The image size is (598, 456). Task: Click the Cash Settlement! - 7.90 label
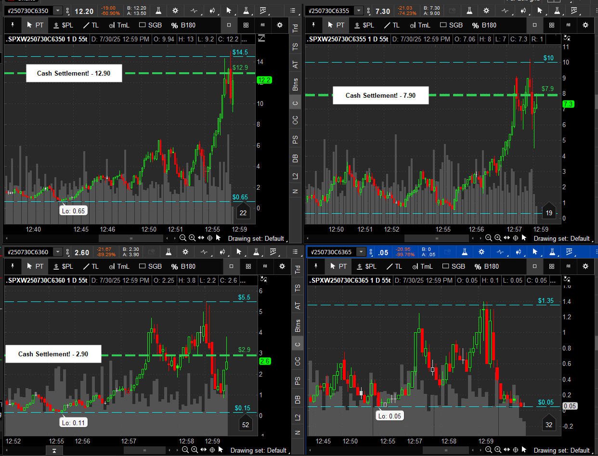point(380,95)
